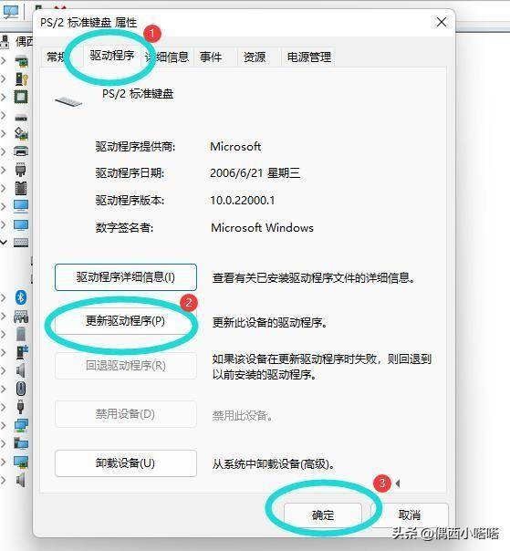Click the 更新驱动程序(P) button
510x551 pixels.
[126, 321]
